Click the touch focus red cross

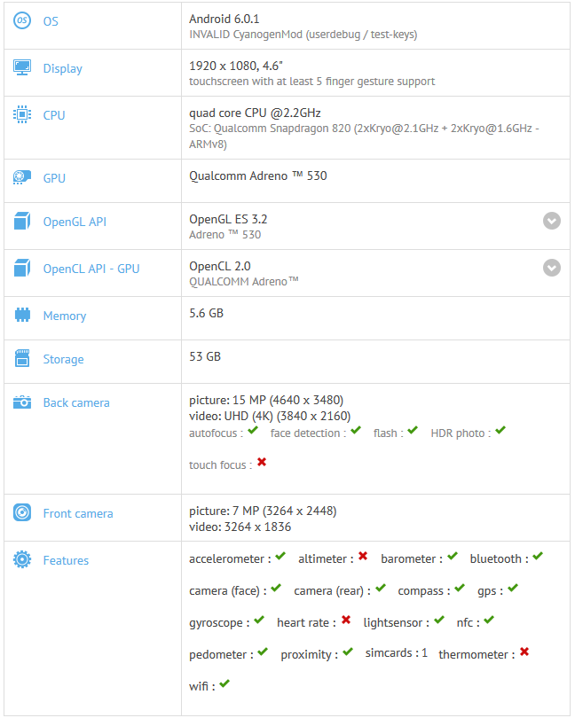coord(263,463)
